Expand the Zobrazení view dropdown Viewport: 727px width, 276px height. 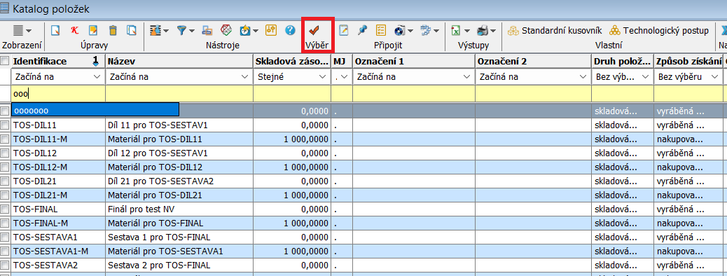tap(22, 31)
